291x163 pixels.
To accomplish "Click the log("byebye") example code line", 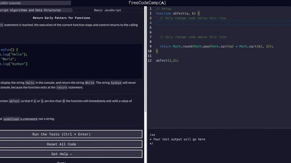I will 14,64.
